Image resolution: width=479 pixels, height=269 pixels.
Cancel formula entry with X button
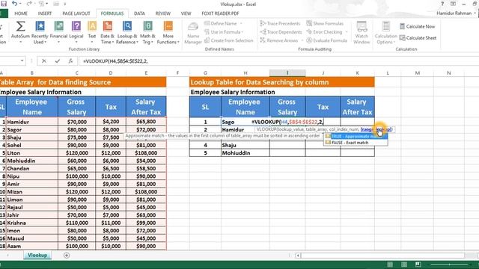tap(44, 61)
